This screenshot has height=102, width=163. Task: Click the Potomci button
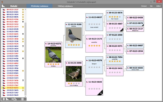point(144,6)
